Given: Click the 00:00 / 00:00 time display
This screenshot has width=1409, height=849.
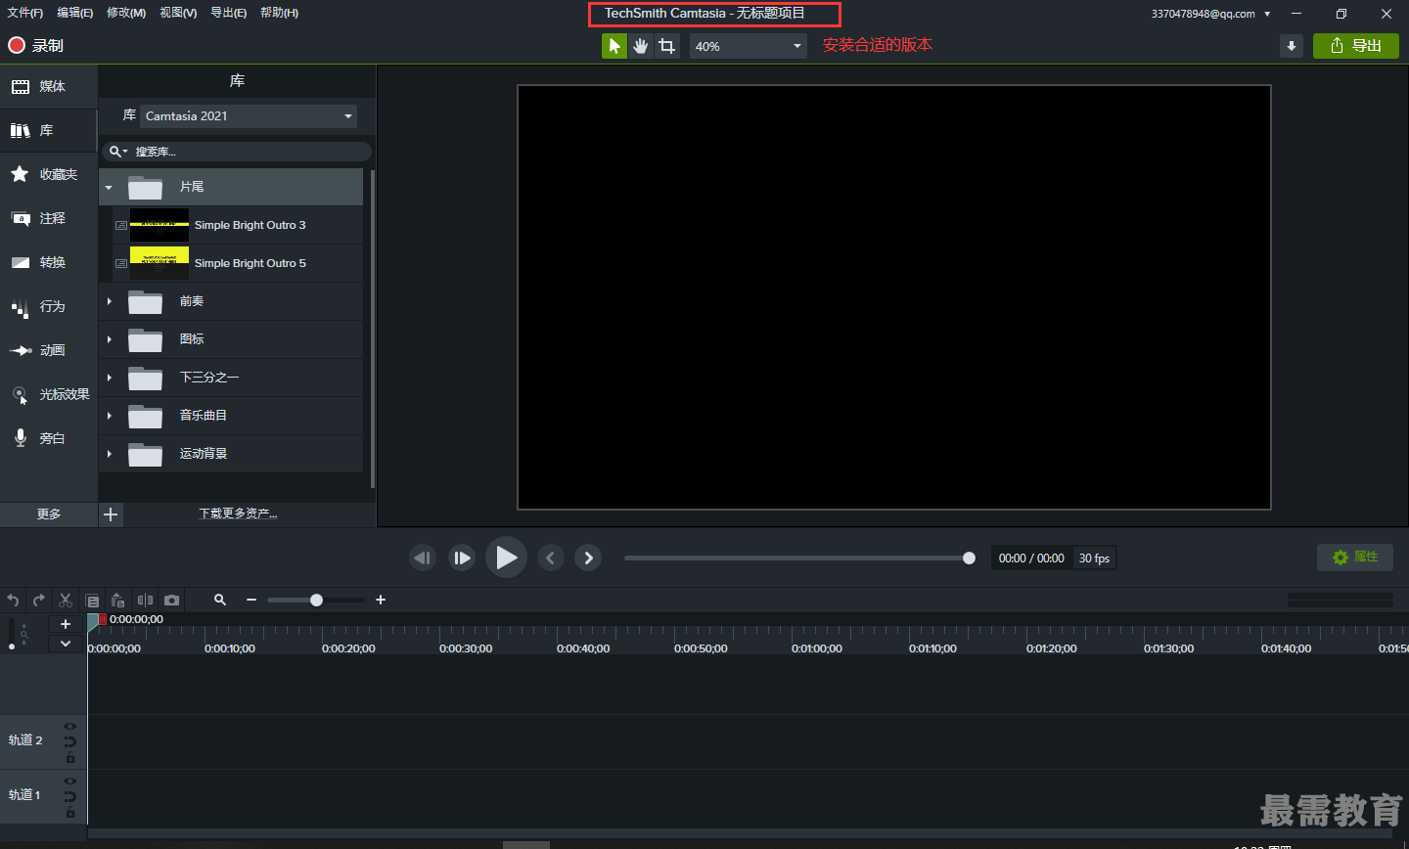Looking at the screenshot, I should tap(1031, 559).
